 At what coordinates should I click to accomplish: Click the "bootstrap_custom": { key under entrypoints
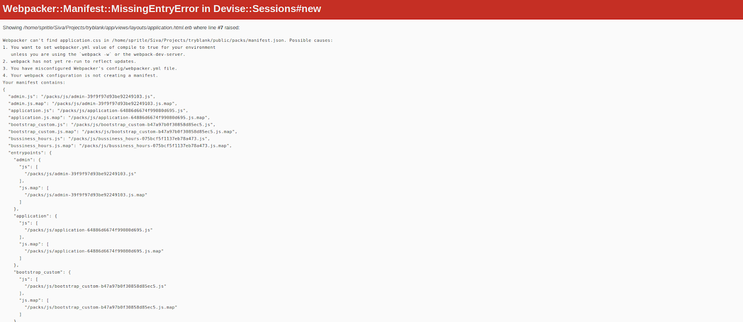point(42,272)
